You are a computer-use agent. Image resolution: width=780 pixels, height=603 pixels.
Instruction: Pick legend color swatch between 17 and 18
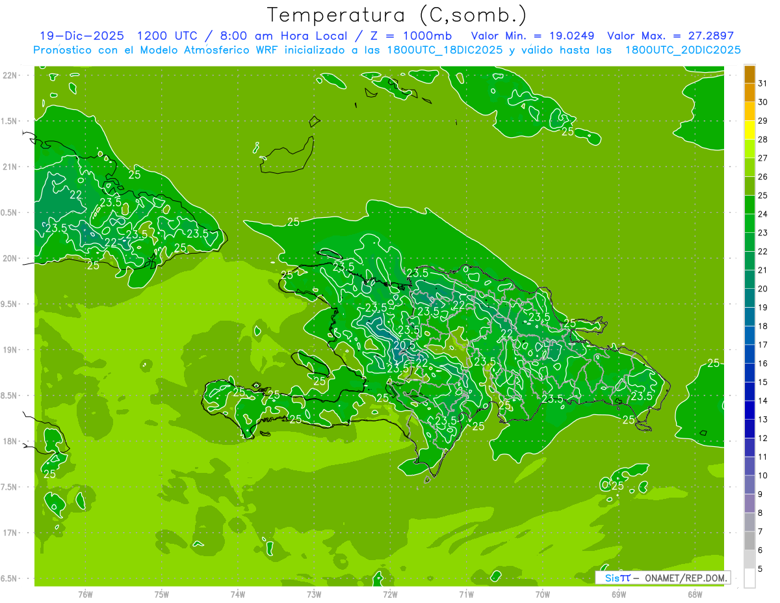tap(749, 336)
